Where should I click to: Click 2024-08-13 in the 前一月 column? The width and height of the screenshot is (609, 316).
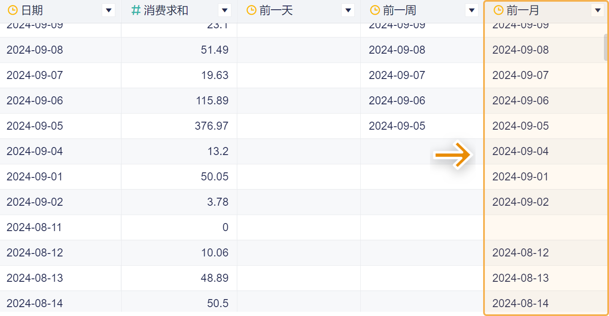[521, 278]
